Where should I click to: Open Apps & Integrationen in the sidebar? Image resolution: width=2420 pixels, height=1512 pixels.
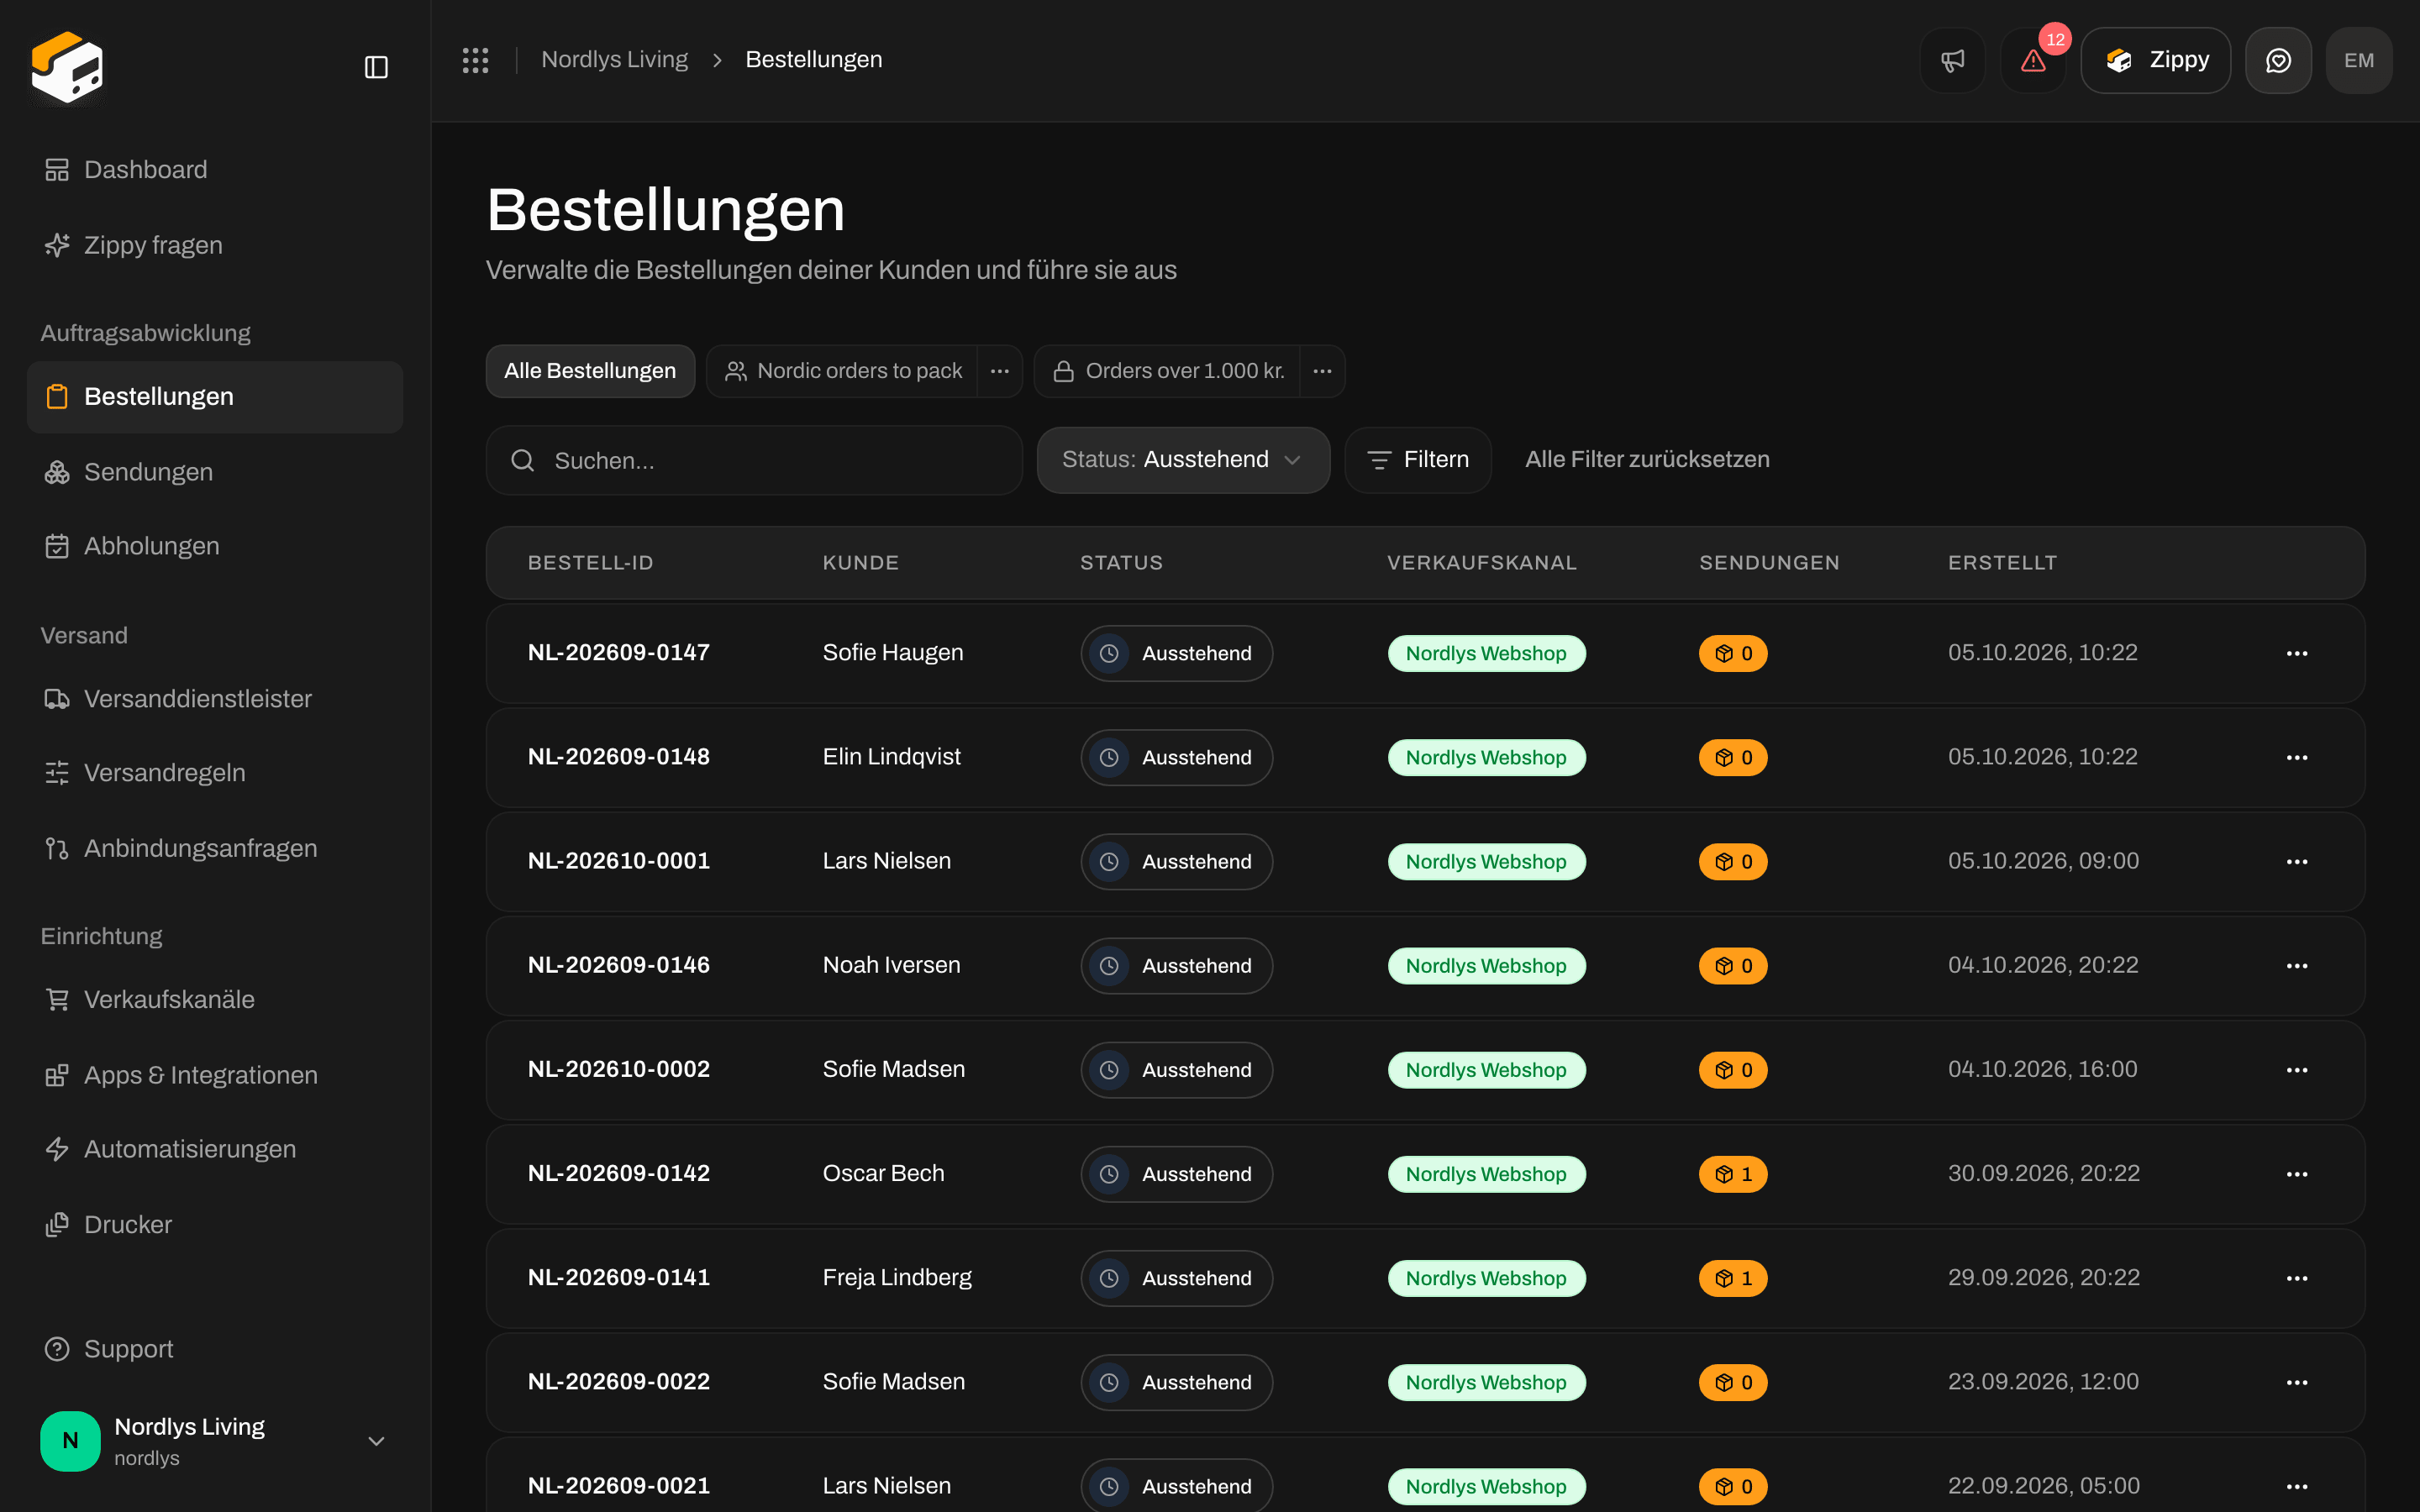point(215,1075)
